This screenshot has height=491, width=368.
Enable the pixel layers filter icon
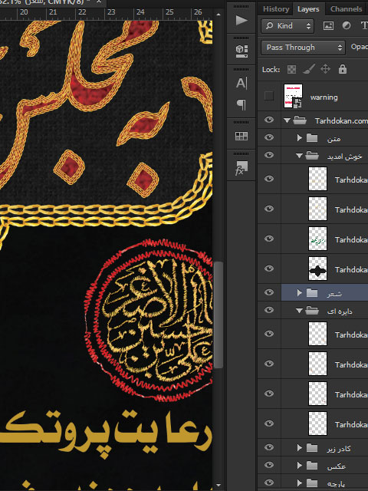(x=328, y=25)
